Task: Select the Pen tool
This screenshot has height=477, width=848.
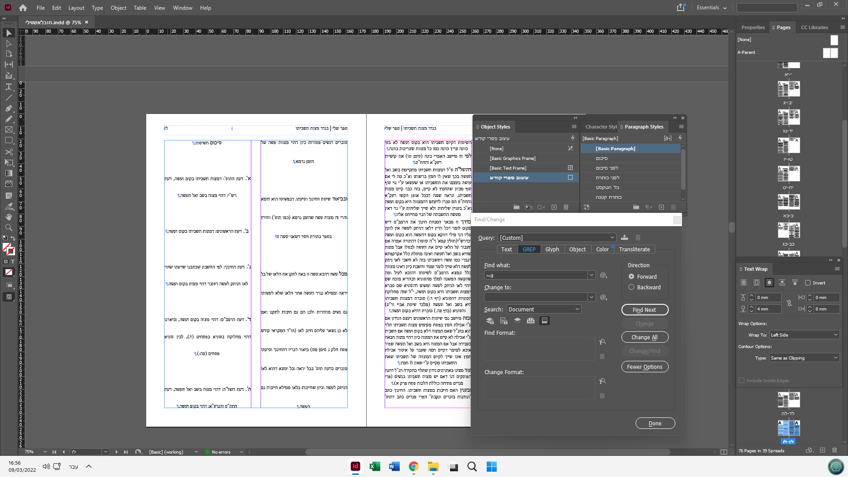Action: tap(8, 108)
